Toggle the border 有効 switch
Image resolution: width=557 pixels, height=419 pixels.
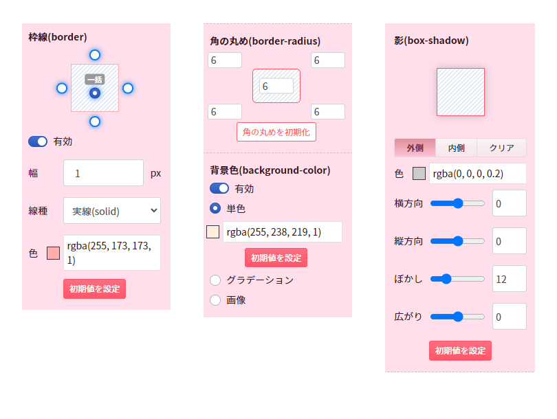38,141
